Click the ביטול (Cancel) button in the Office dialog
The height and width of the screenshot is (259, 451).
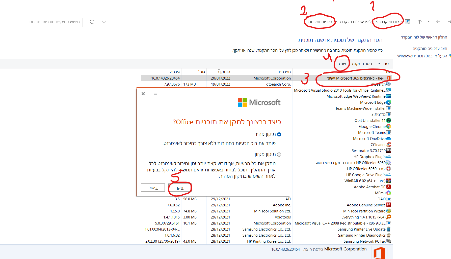click(x=153, y=188)
